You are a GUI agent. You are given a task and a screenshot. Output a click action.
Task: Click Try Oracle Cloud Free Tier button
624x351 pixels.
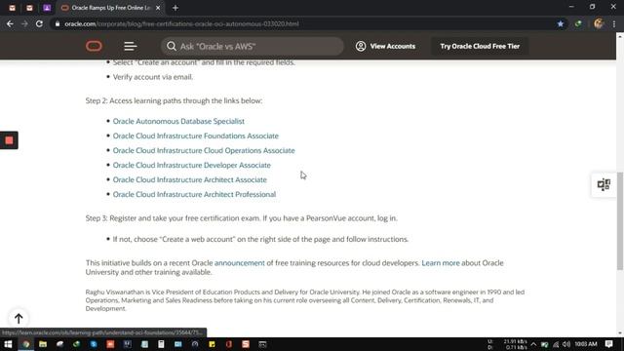[x=480, y=46]
